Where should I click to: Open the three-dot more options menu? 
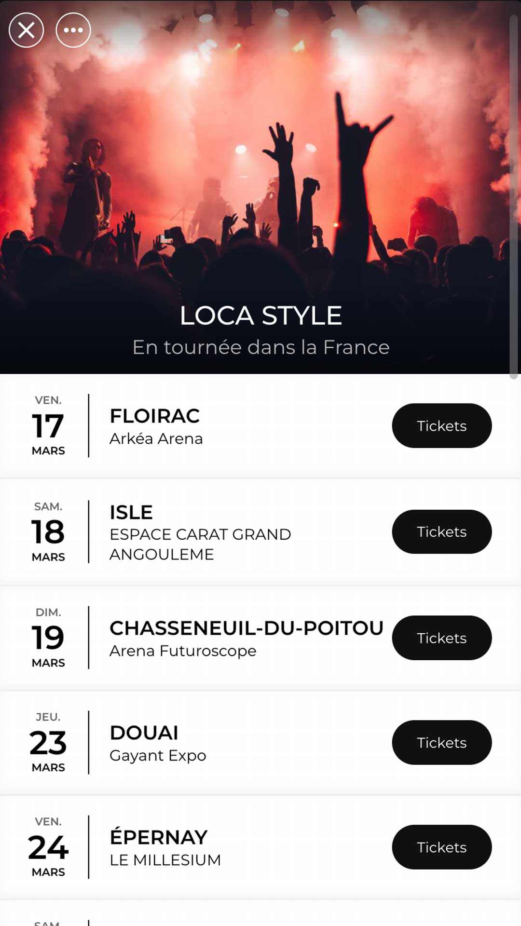pos(73,30)
